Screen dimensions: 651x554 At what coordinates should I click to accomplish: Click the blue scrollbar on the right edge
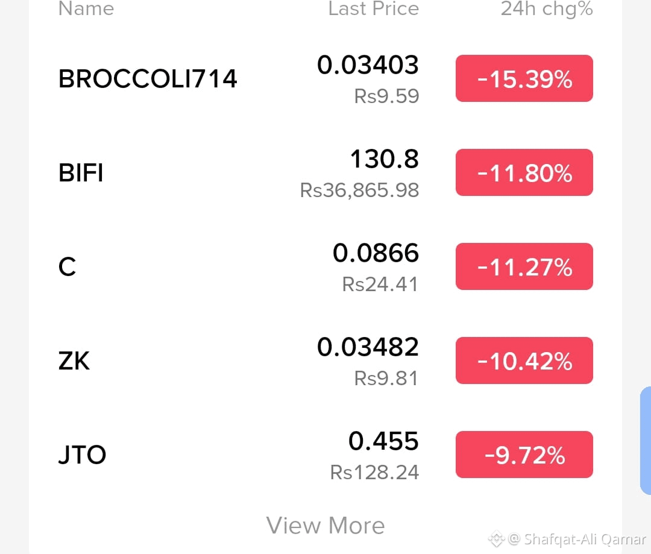point(646,440)
